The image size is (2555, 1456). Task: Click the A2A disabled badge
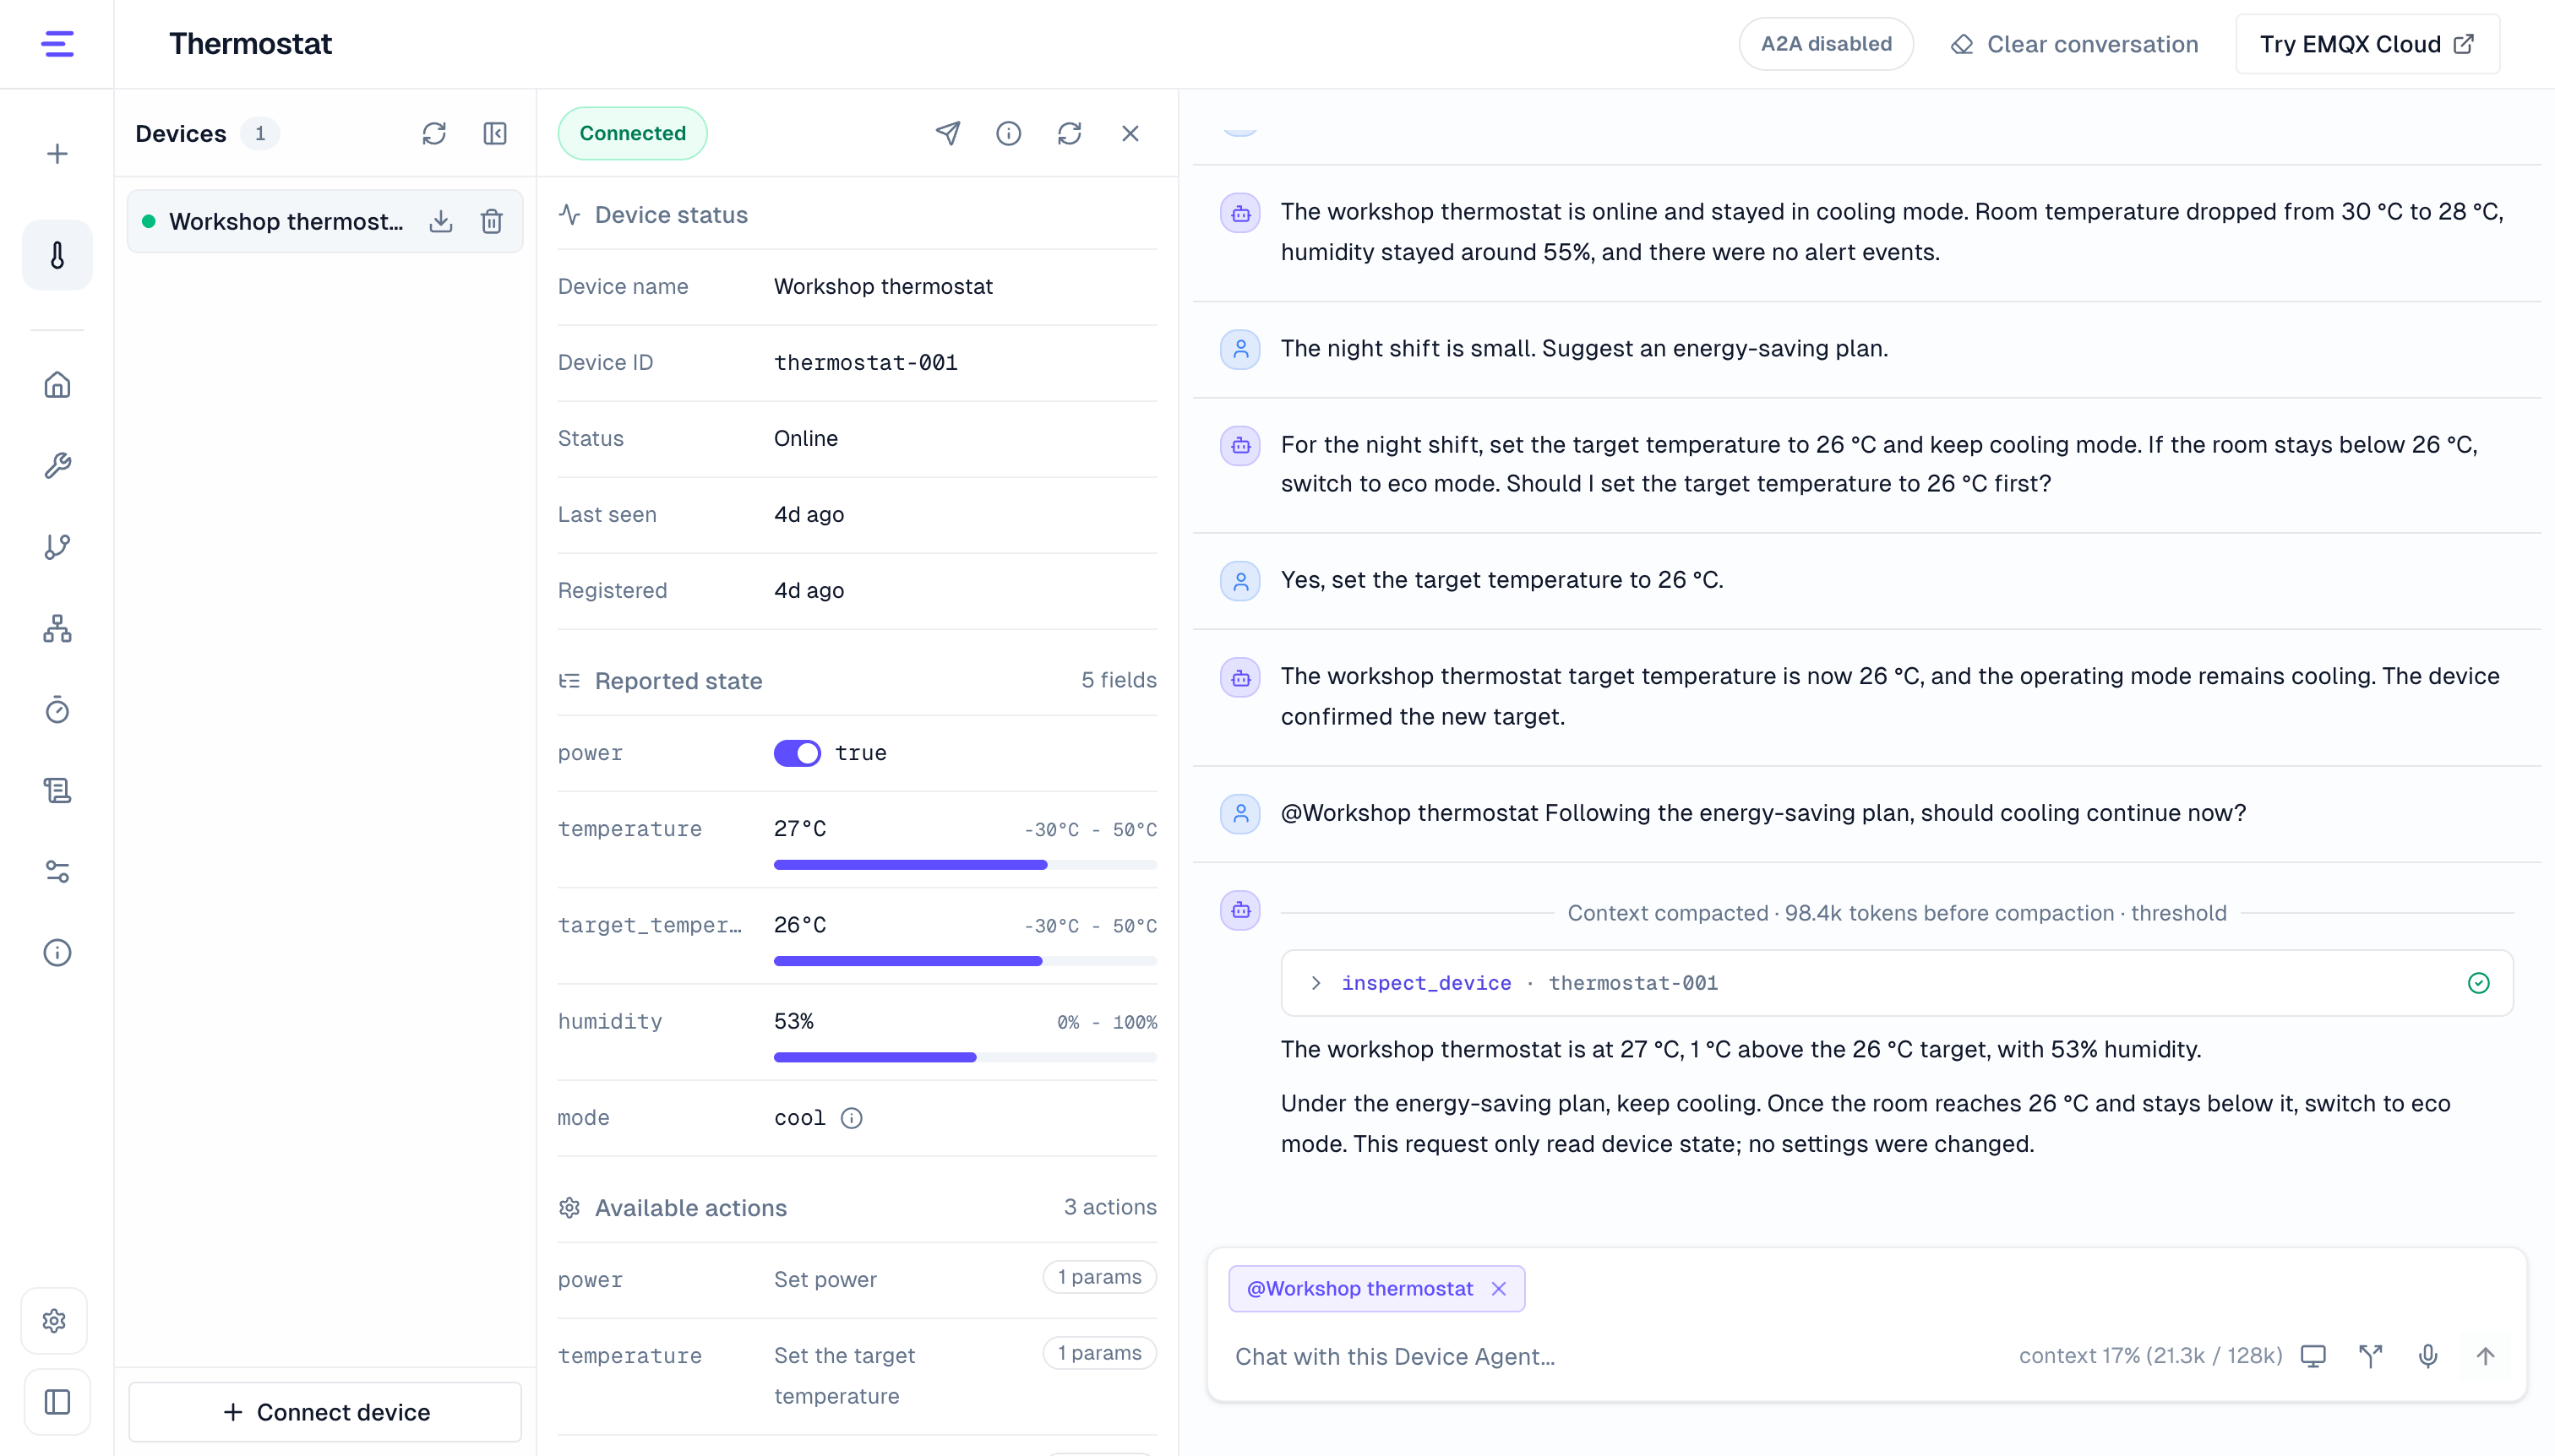(1826, 44)
